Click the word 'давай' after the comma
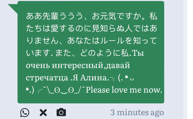The height and width of the screenshot is (119, 193). [x=118, y=66]
